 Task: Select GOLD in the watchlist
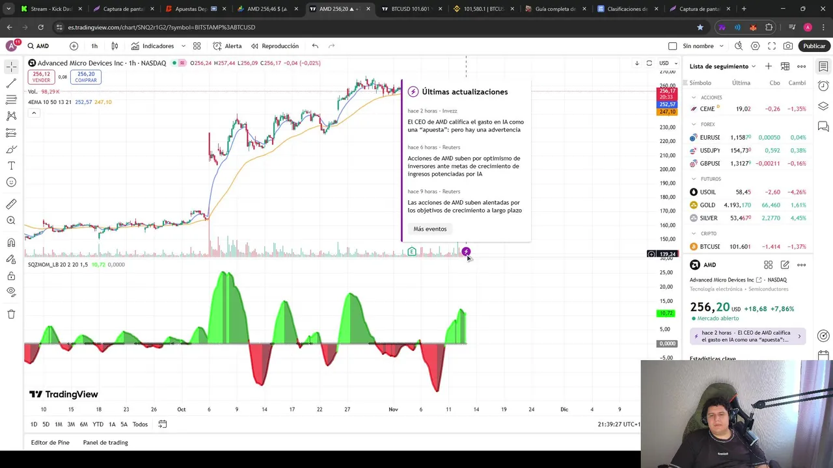point(748,205)
